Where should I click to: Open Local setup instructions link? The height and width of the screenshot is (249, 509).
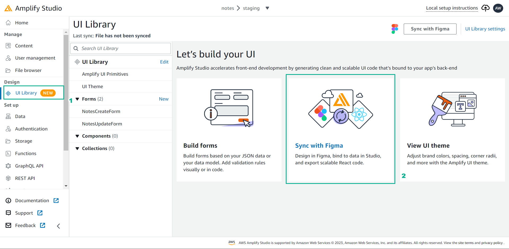point(452,8)
